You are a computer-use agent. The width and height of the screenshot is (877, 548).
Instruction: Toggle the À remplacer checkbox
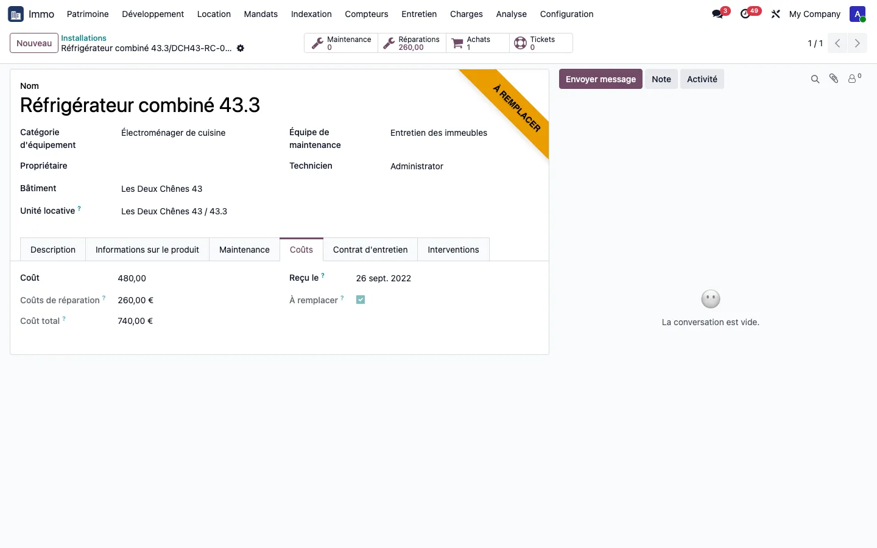(361, 300)
